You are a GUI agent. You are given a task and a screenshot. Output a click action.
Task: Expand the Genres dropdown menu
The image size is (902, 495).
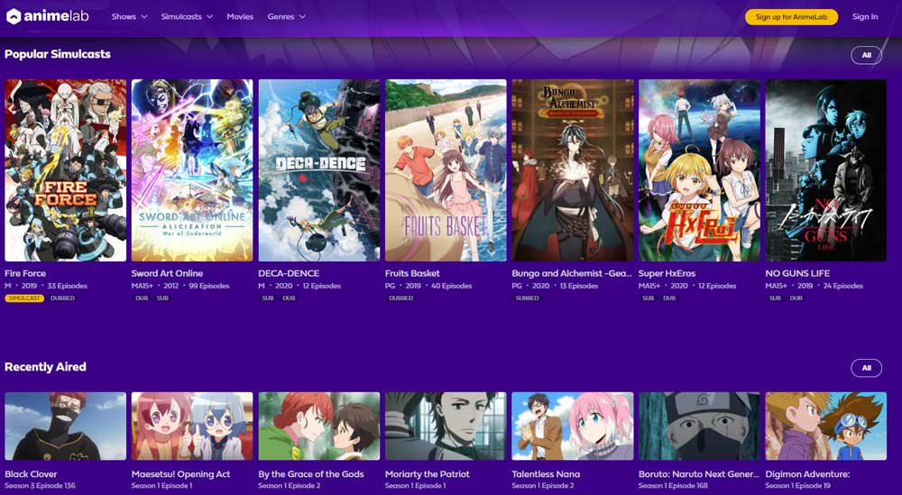pos(287,16)
